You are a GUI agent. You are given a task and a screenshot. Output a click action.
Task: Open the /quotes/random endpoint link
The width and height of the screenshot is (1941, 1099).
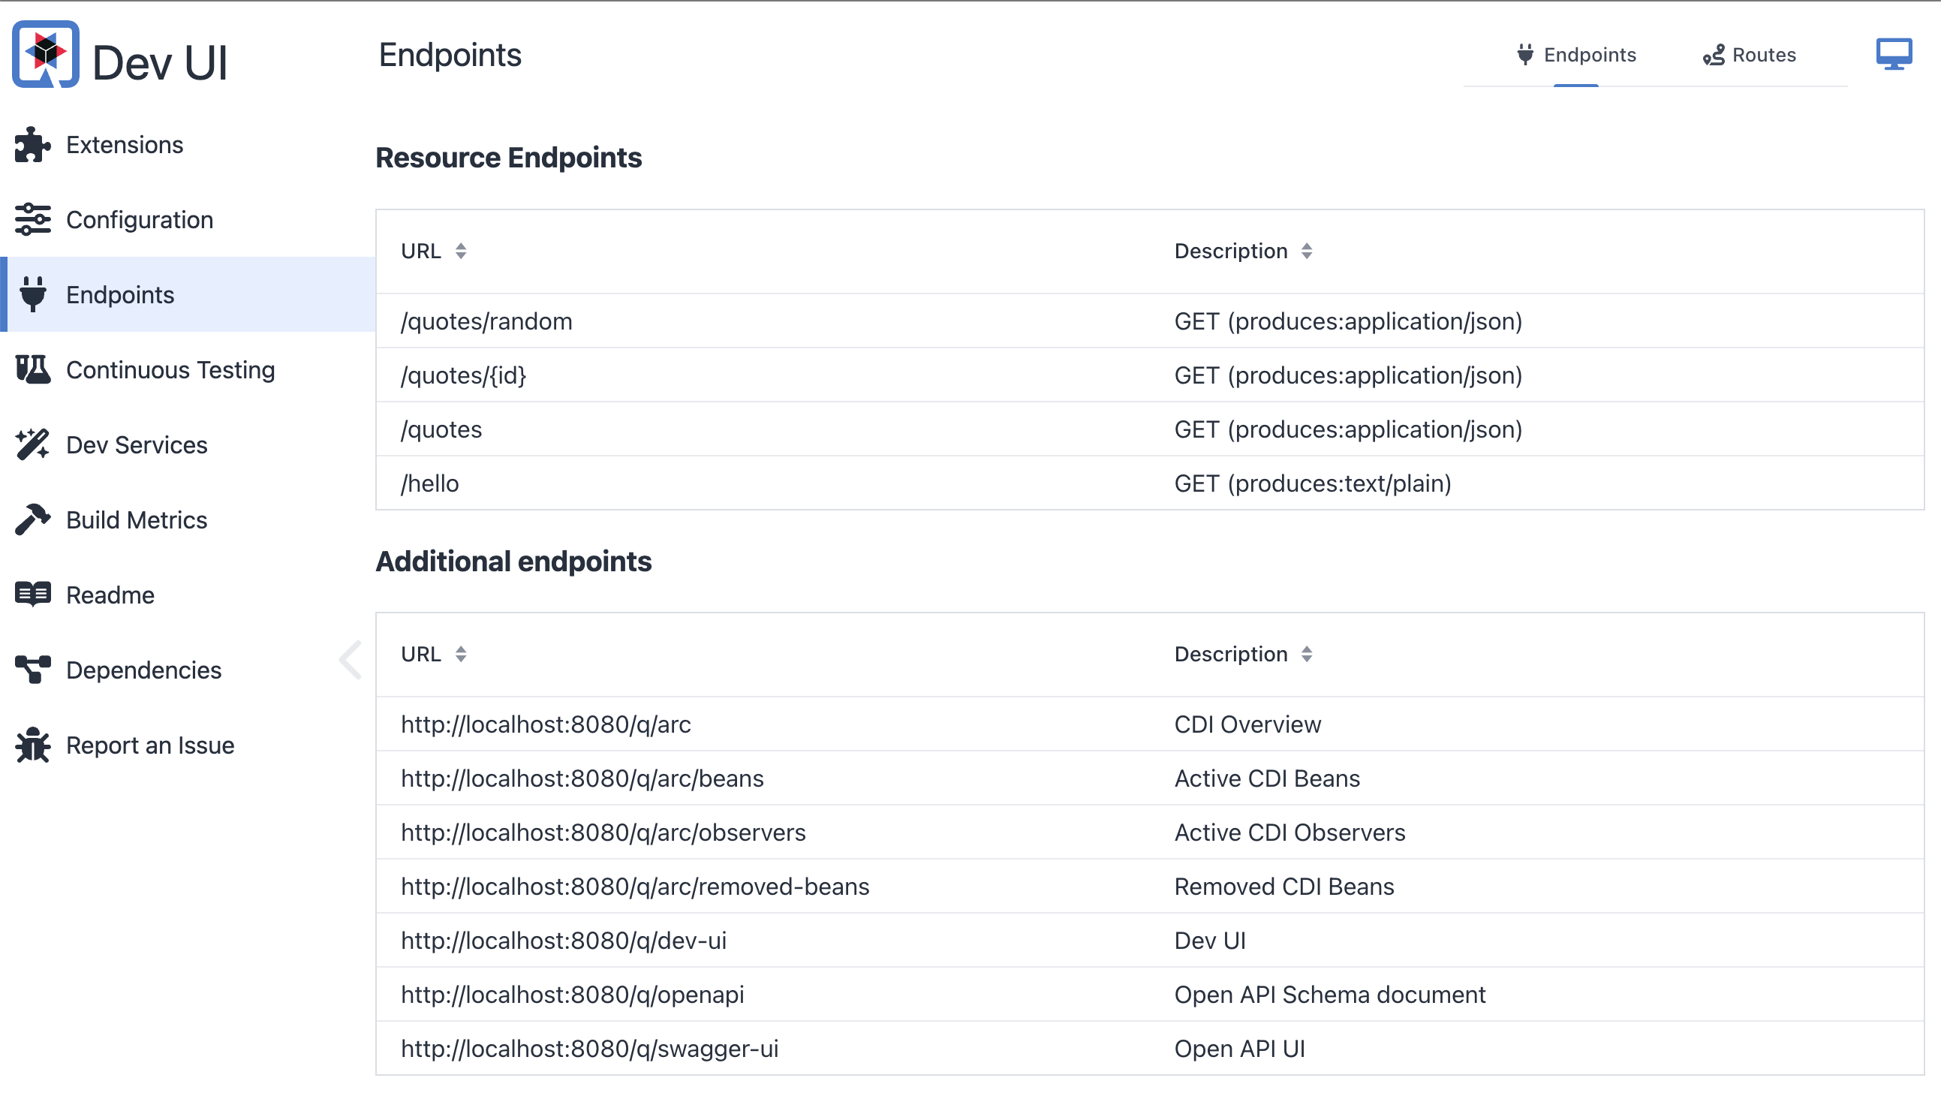[486, 321]
